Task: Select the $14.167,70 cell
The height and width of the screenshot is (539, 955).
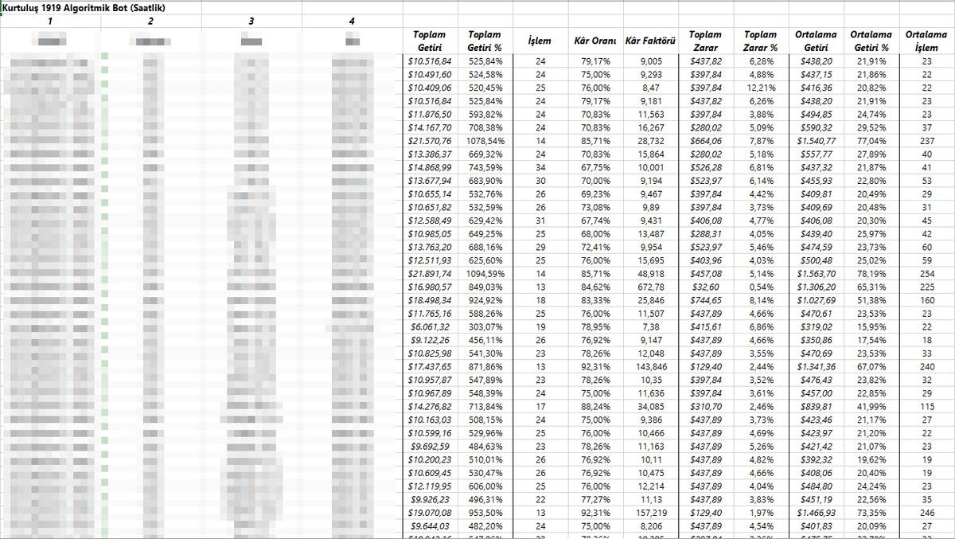Action: [430, 127]
